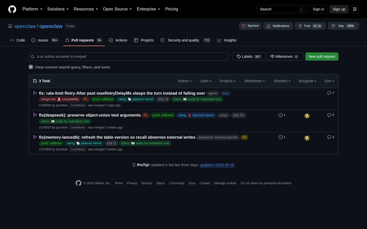Image resolution: width=367 pixels, height=229 pixels.
Task: Sponsor the openclaw project
Action: pos(250,26)
